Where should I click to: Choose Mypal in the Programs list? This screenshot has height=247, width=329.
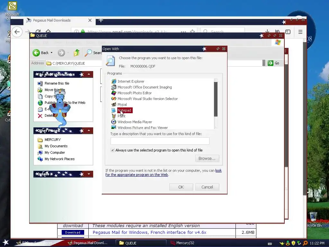click(122, 105)
